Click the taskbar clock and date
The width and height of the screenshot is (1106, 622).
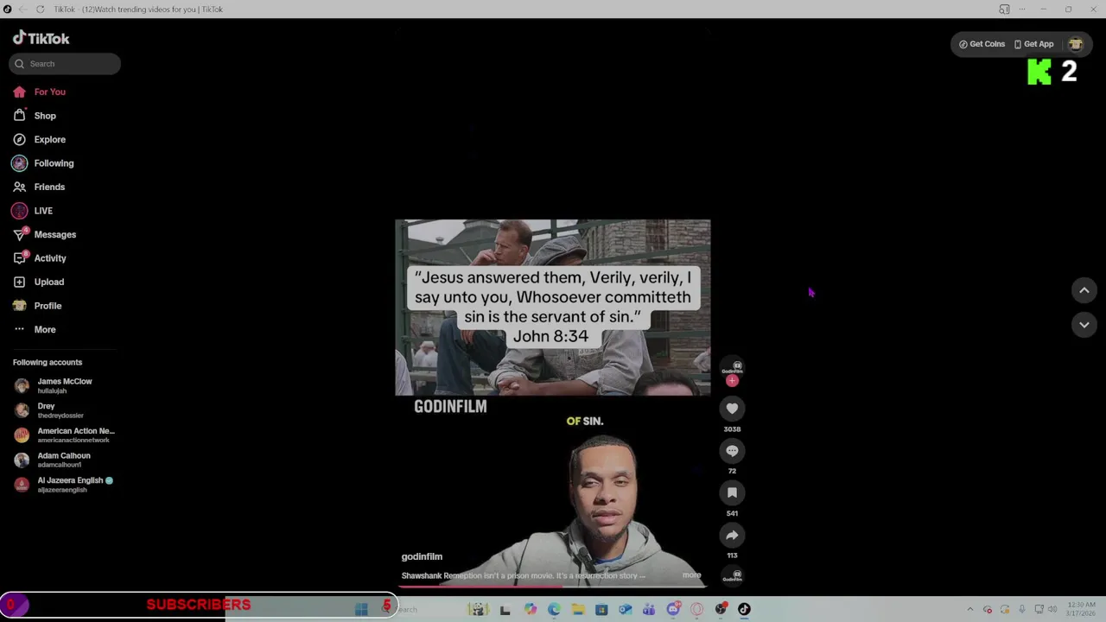pos(1081,609)
